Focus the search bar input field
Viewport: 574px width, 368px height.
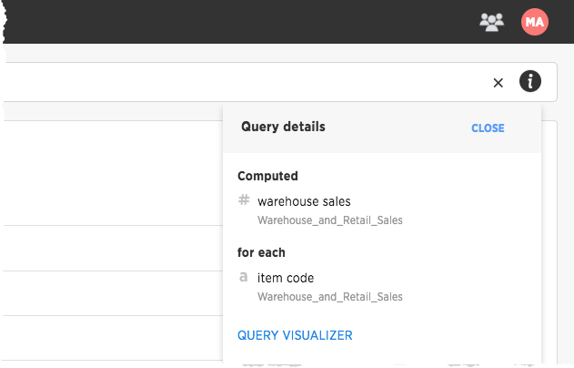(246, 82)
